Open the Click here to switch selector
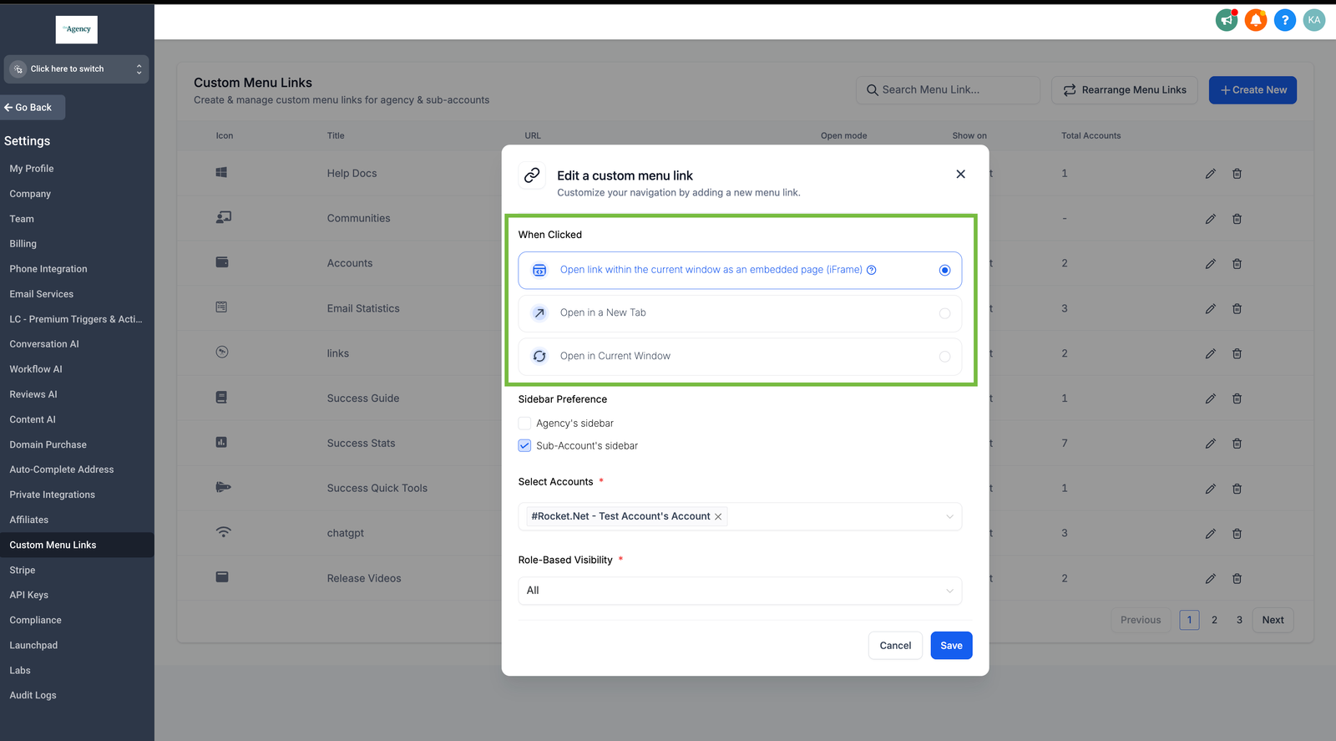Viewport: 1336px width, 741px height. pyautogui.click(x=76, y=69)
